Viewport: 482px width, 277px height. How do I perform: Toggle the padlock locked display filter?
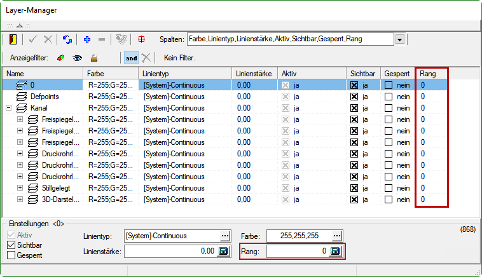[94, 58]
